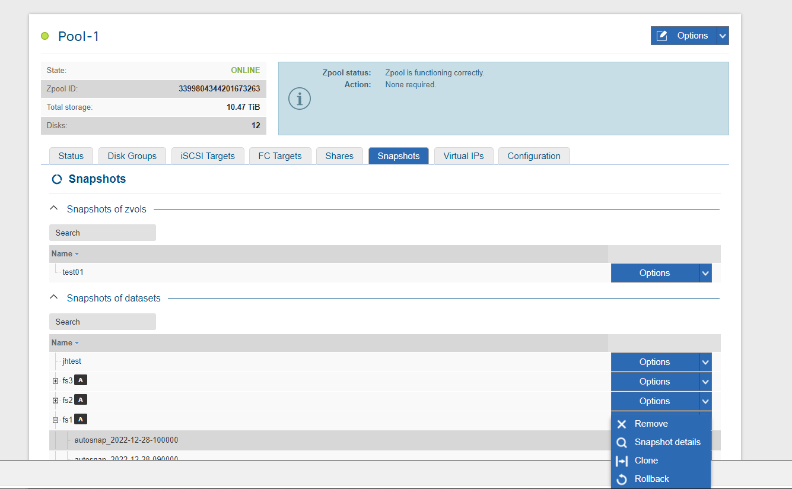
Task: Switch to the Shares tab
Action: coord(339,156)
